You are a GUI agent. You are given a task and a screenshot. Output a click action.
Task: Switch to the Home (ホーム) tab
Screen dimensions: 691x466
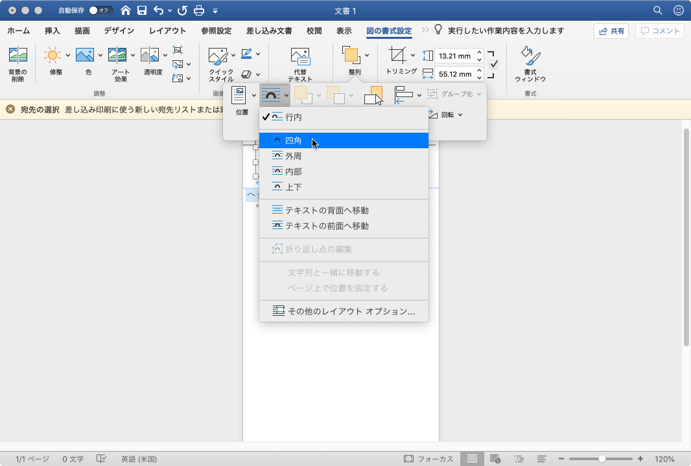19,31
